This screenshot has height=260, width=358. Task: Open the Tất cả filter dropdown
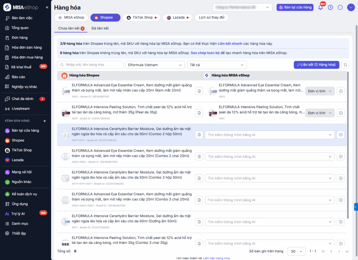217,65
